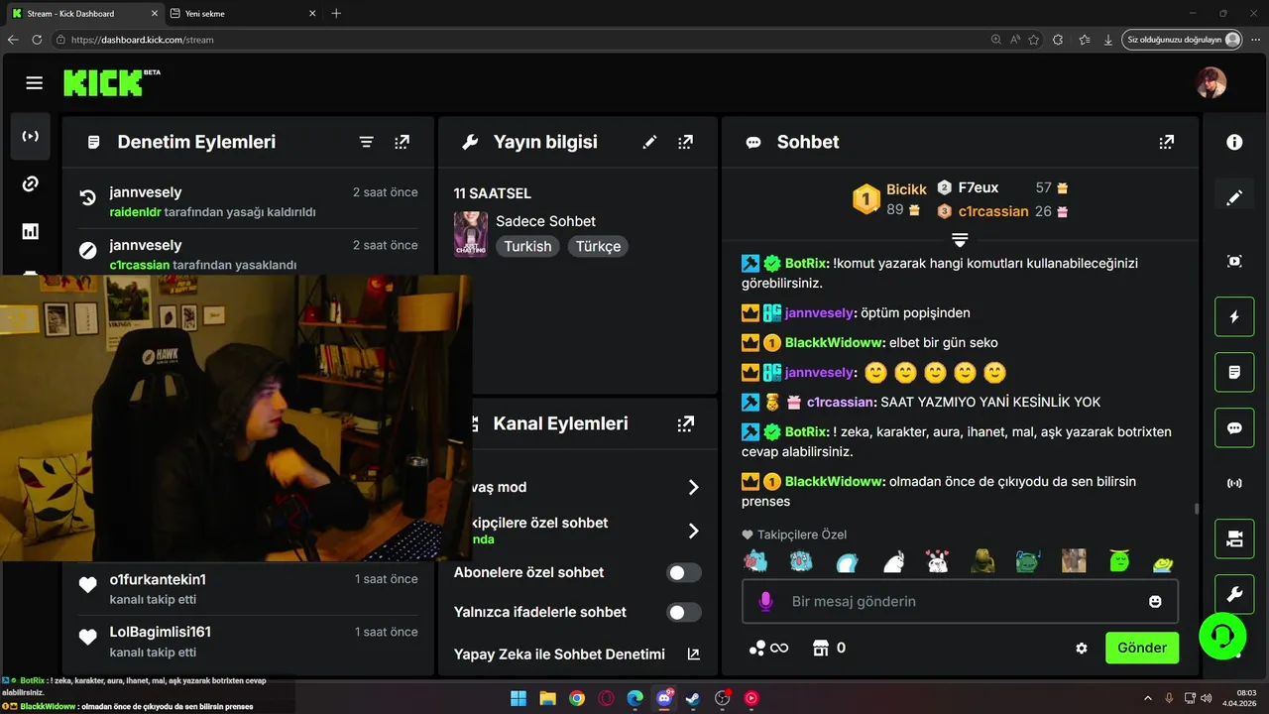Select the pencil edit icon in right sidebar
This screenshot has width=1269, height=714.
point(1234,197)
